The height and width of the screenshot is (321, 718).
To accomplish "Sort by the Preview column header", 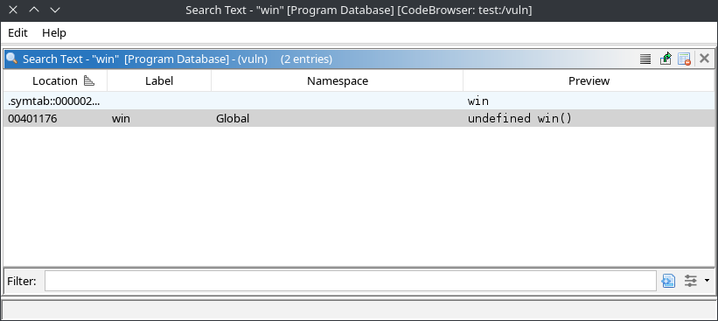I will click(x=589, y=81).
